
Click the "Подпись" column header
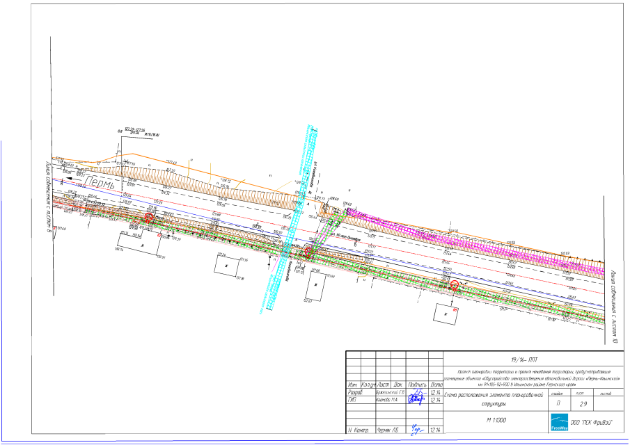coord(417,385)
